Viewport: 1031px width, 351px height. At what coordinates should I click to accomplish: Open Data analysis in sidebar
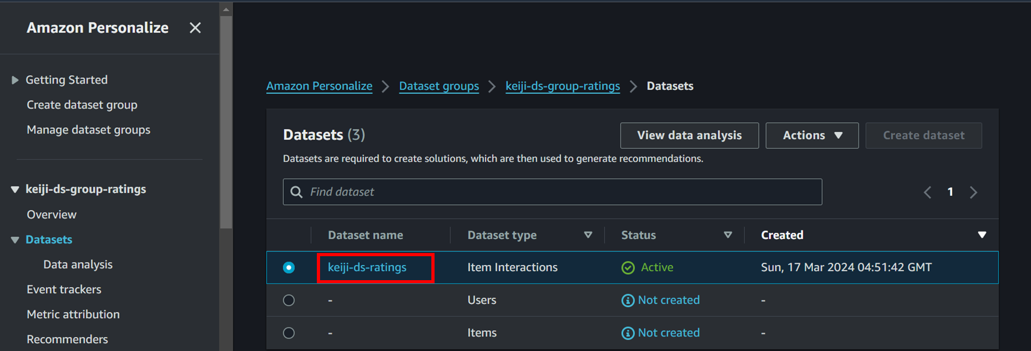click(x=78, y=264)
